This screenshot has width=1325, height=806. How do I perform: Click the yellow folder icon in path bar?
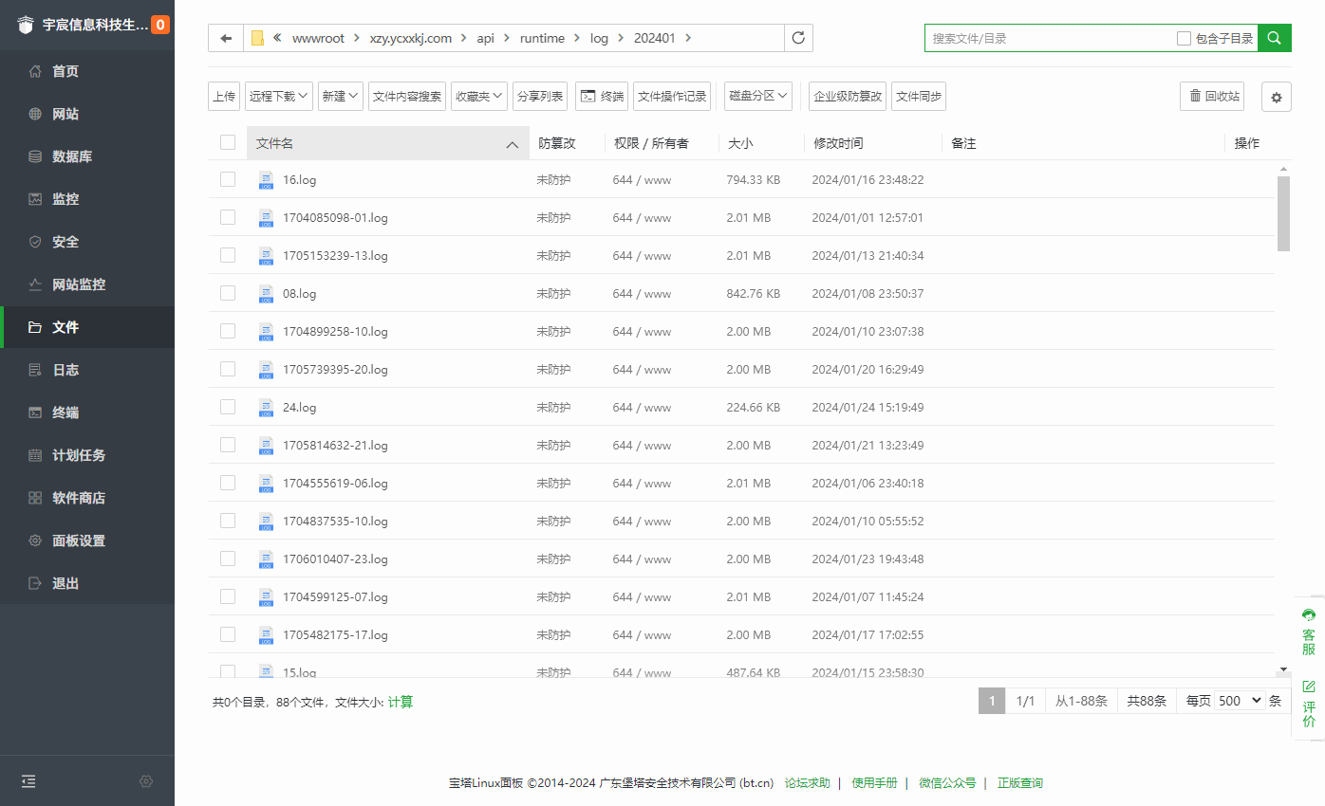point(257,38)
